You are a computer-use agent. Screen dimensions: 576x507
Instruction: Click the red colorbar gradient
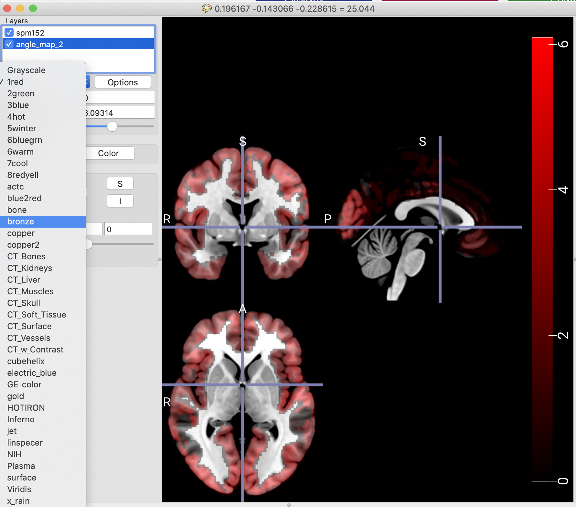click(542, 259)
